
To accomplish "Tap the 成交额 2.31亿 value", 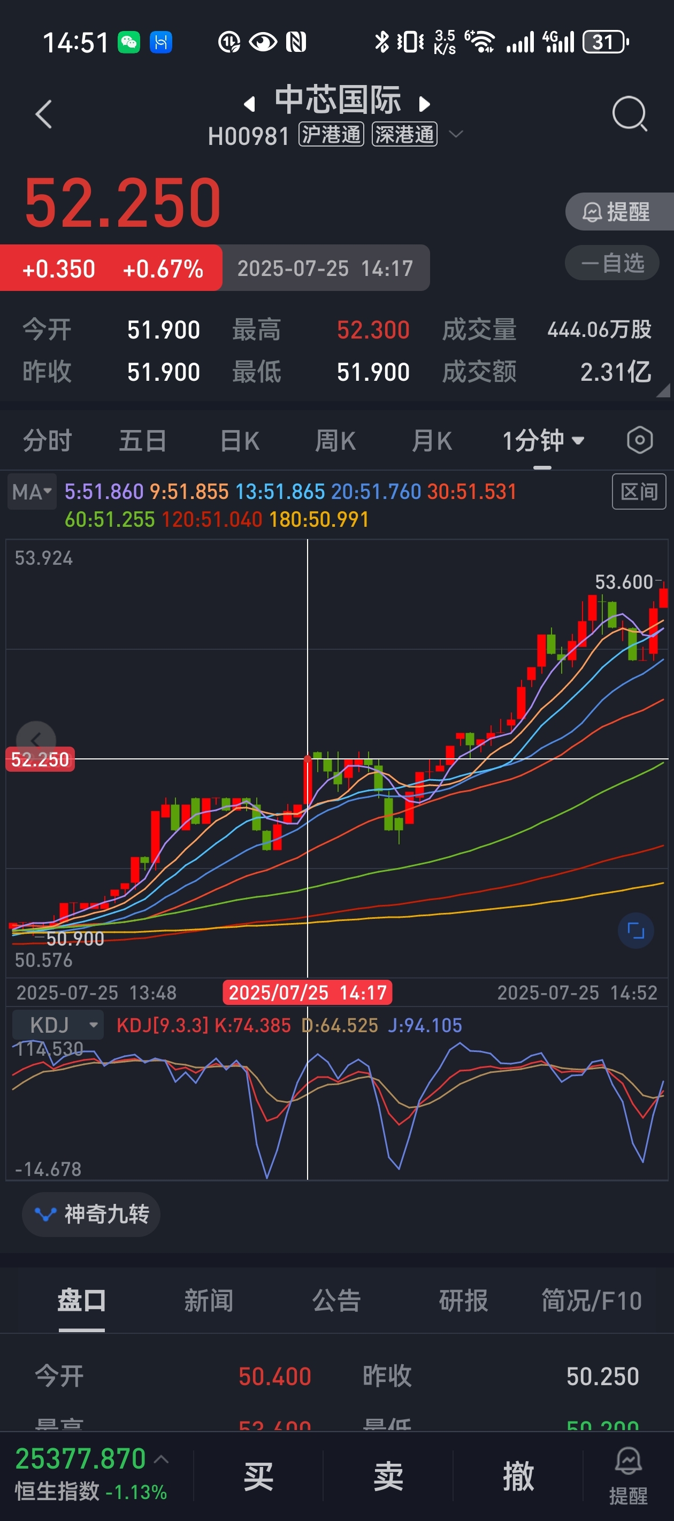I will (x=616, y=372).
